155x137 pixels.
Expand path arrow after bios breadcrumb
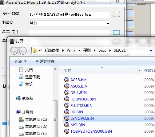pyautogui.click(x=110, y=50)
